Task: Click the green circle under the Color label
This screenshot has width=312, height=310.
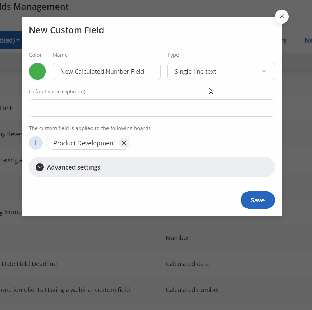Action: (x=37, y=71)
